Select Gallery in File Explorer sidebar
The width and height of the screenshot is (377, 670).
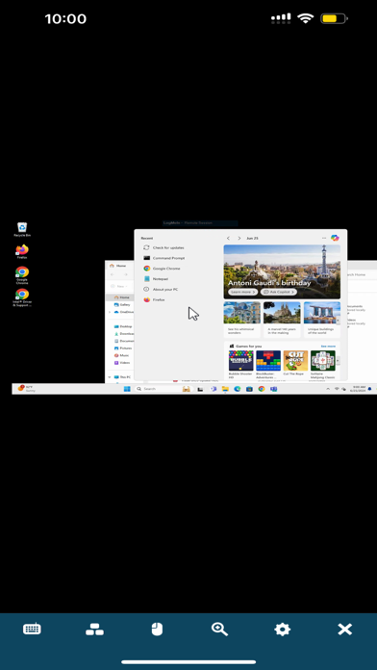click(x=122, y=304)
